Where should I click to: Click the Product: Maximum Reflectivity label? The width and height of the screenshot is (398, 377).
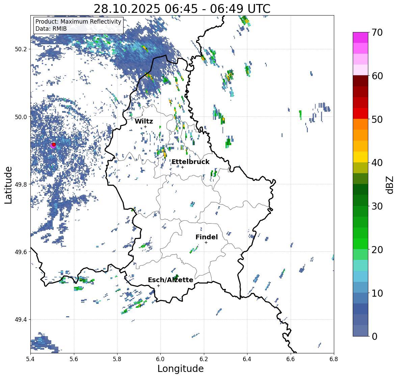point(78,22)
